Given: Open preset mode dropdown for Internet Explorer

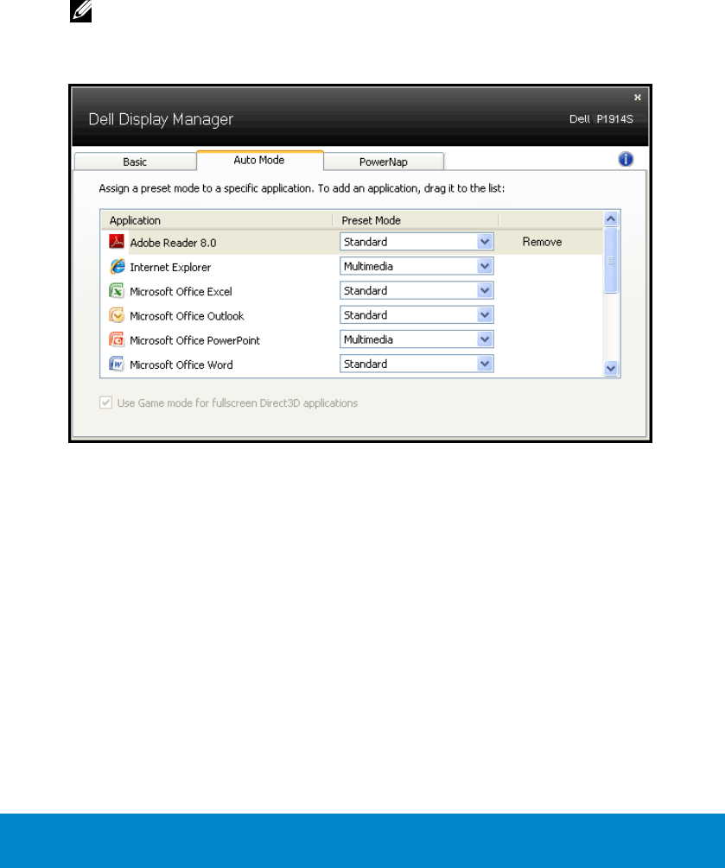Looking at the screenshot, I should coord(417,266).
